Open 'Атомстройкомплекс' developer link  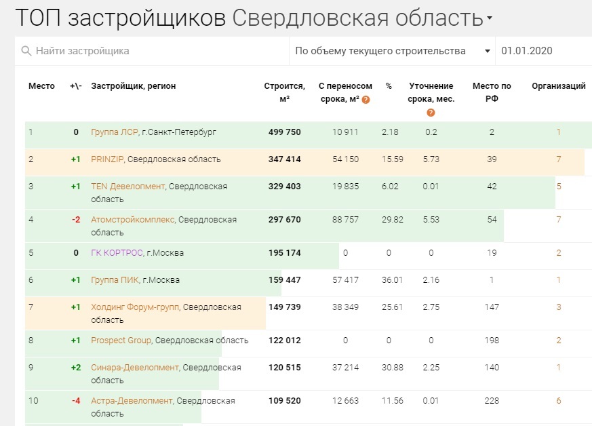click(134, 218)
